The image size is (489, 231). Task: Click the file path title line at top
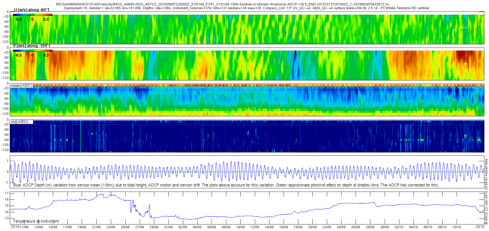tap(222, 4)
